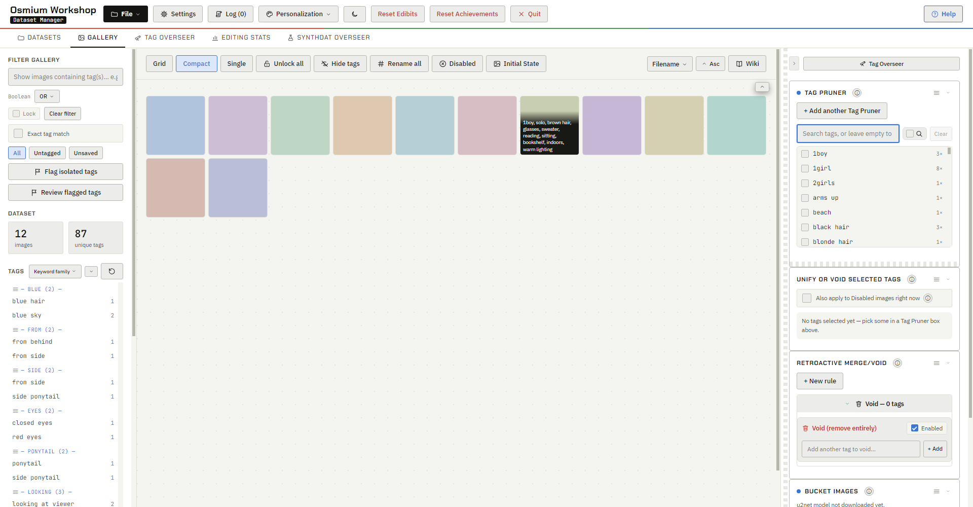This screenshot has height=507, width=973.
Task: Open the Retroactive Merge/Void panel menu icon
Action: click(x=937, y=363)
